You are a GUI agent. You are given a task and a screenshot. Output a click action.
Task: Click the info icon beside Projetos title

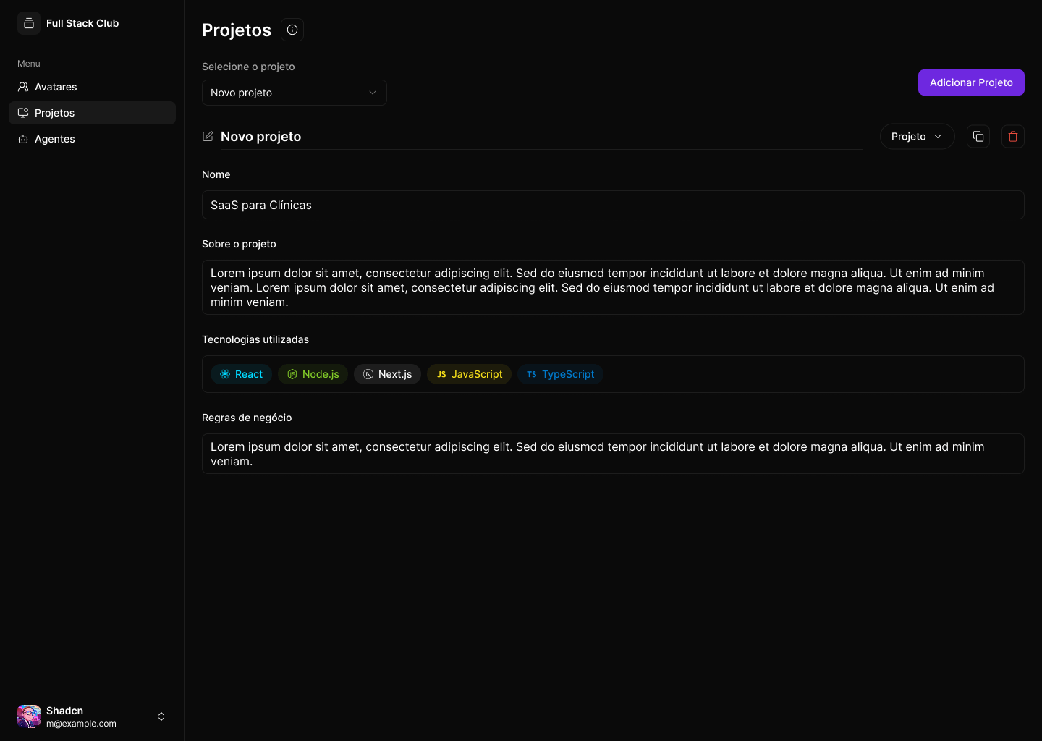point(292,30)
